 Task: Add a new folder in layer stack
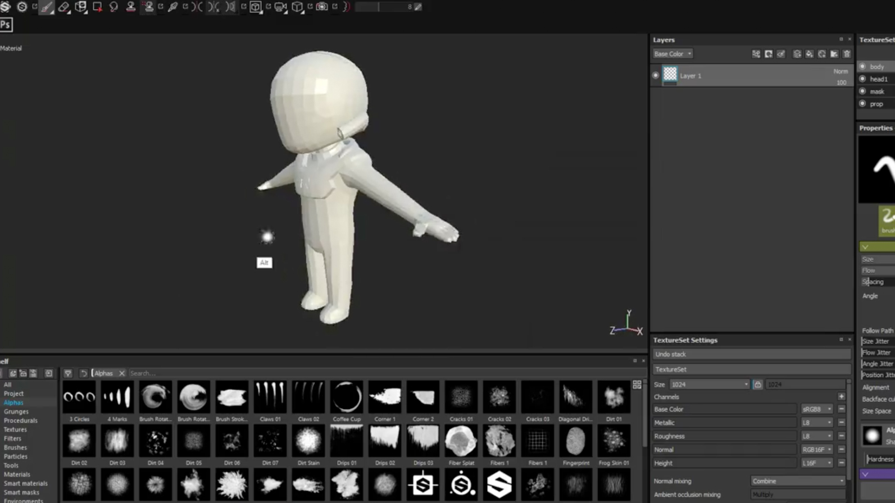pos(834,54)
